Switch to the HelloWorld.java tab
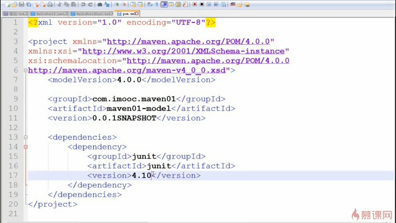This screenshot has width=396, height=223. coord(48,14)
